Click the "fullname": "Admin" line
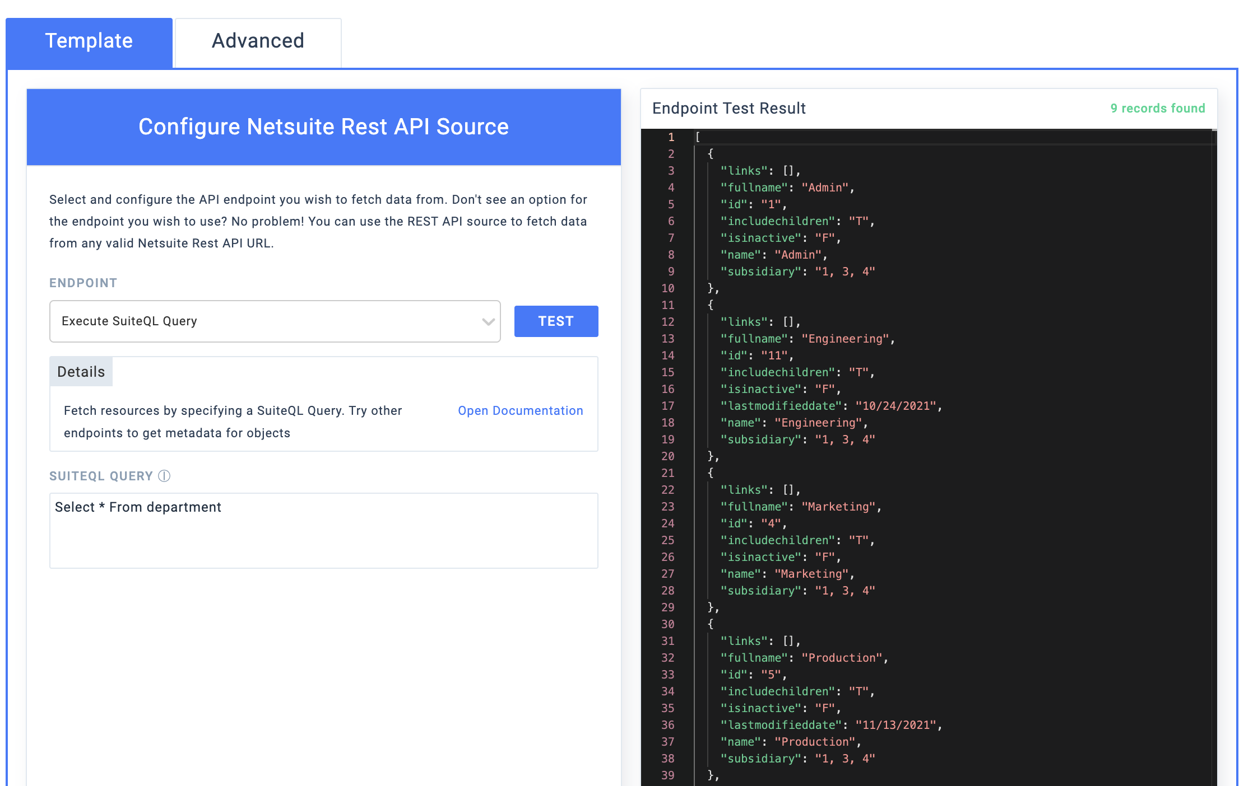Screen dimensions: 1253x786 [x=787, y=188]
